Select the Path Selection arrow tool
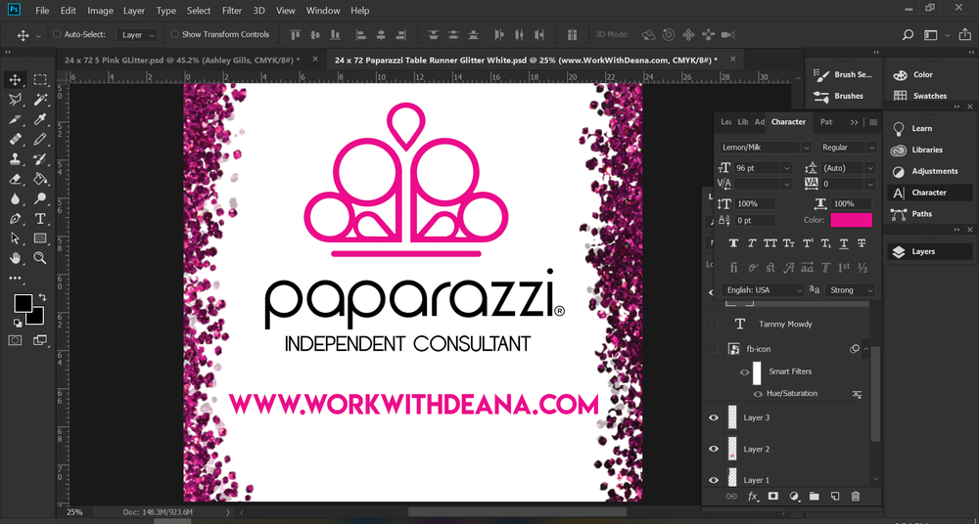The image size is (979, 524). 15,239
